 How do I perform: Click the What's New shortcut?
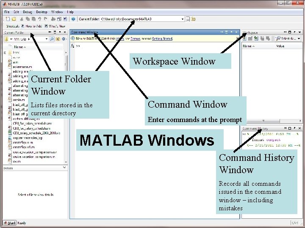[55, 26]
